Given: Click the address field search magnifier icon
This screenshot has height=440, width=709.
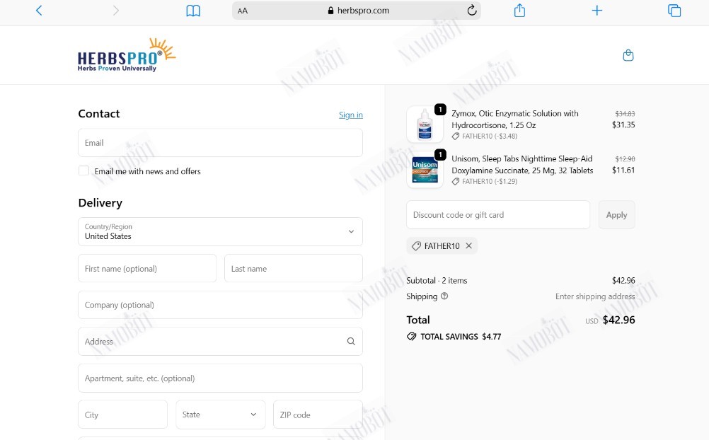Looking at the screenshot, I should [x=351, y=342].
